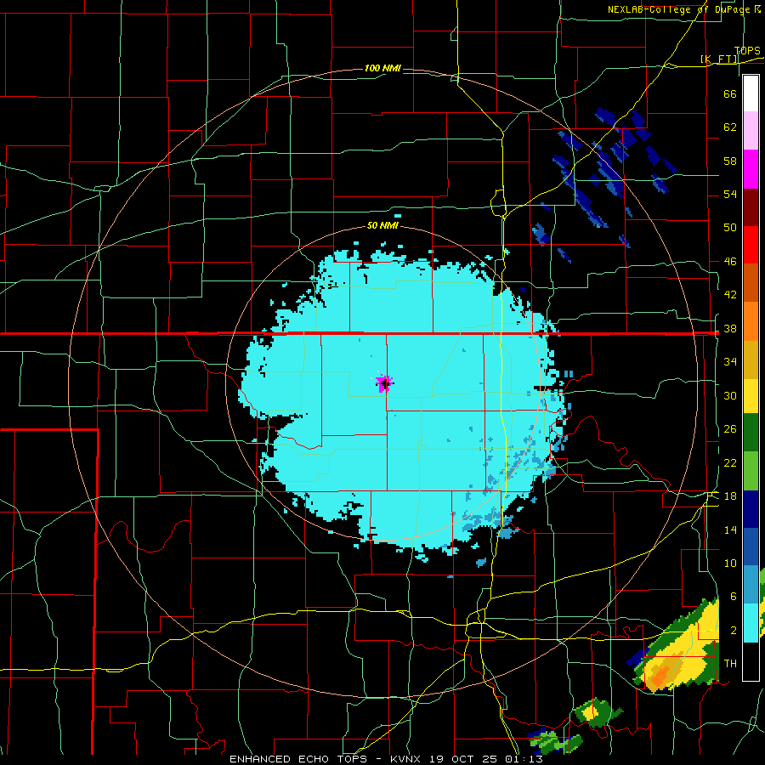Click the '46' legend value
765x765 pixels.
[730, 261]
